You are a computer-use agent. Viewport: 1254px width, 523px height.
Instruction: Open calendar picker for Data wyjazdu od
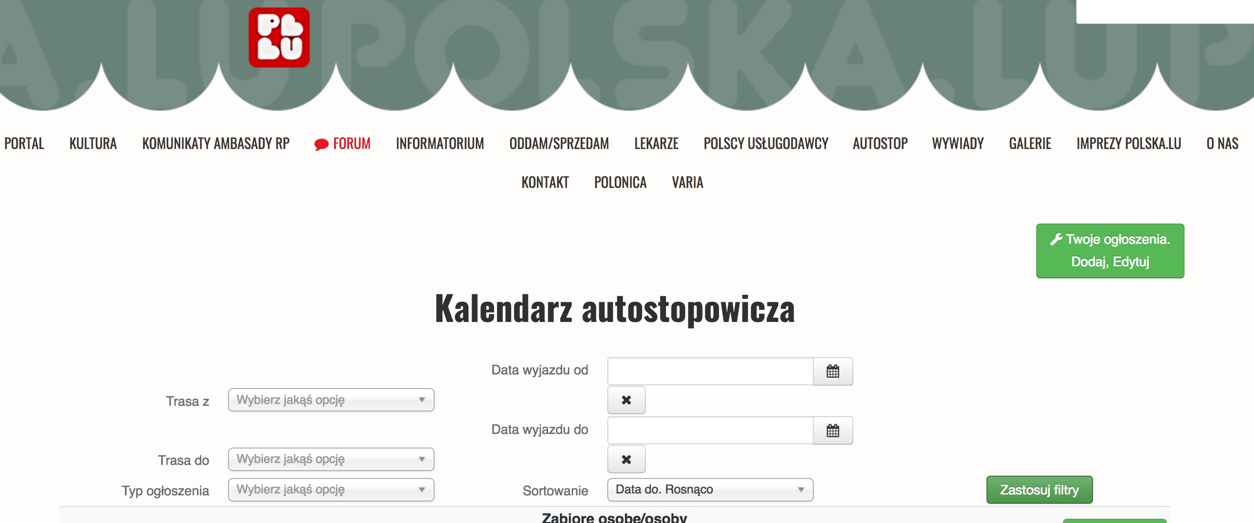click(x=833, y=371)
